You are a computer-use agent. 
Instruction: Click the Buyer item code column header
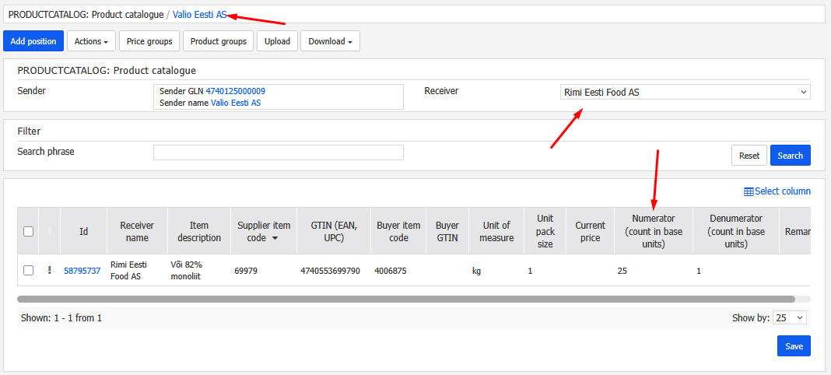point(398,231)
